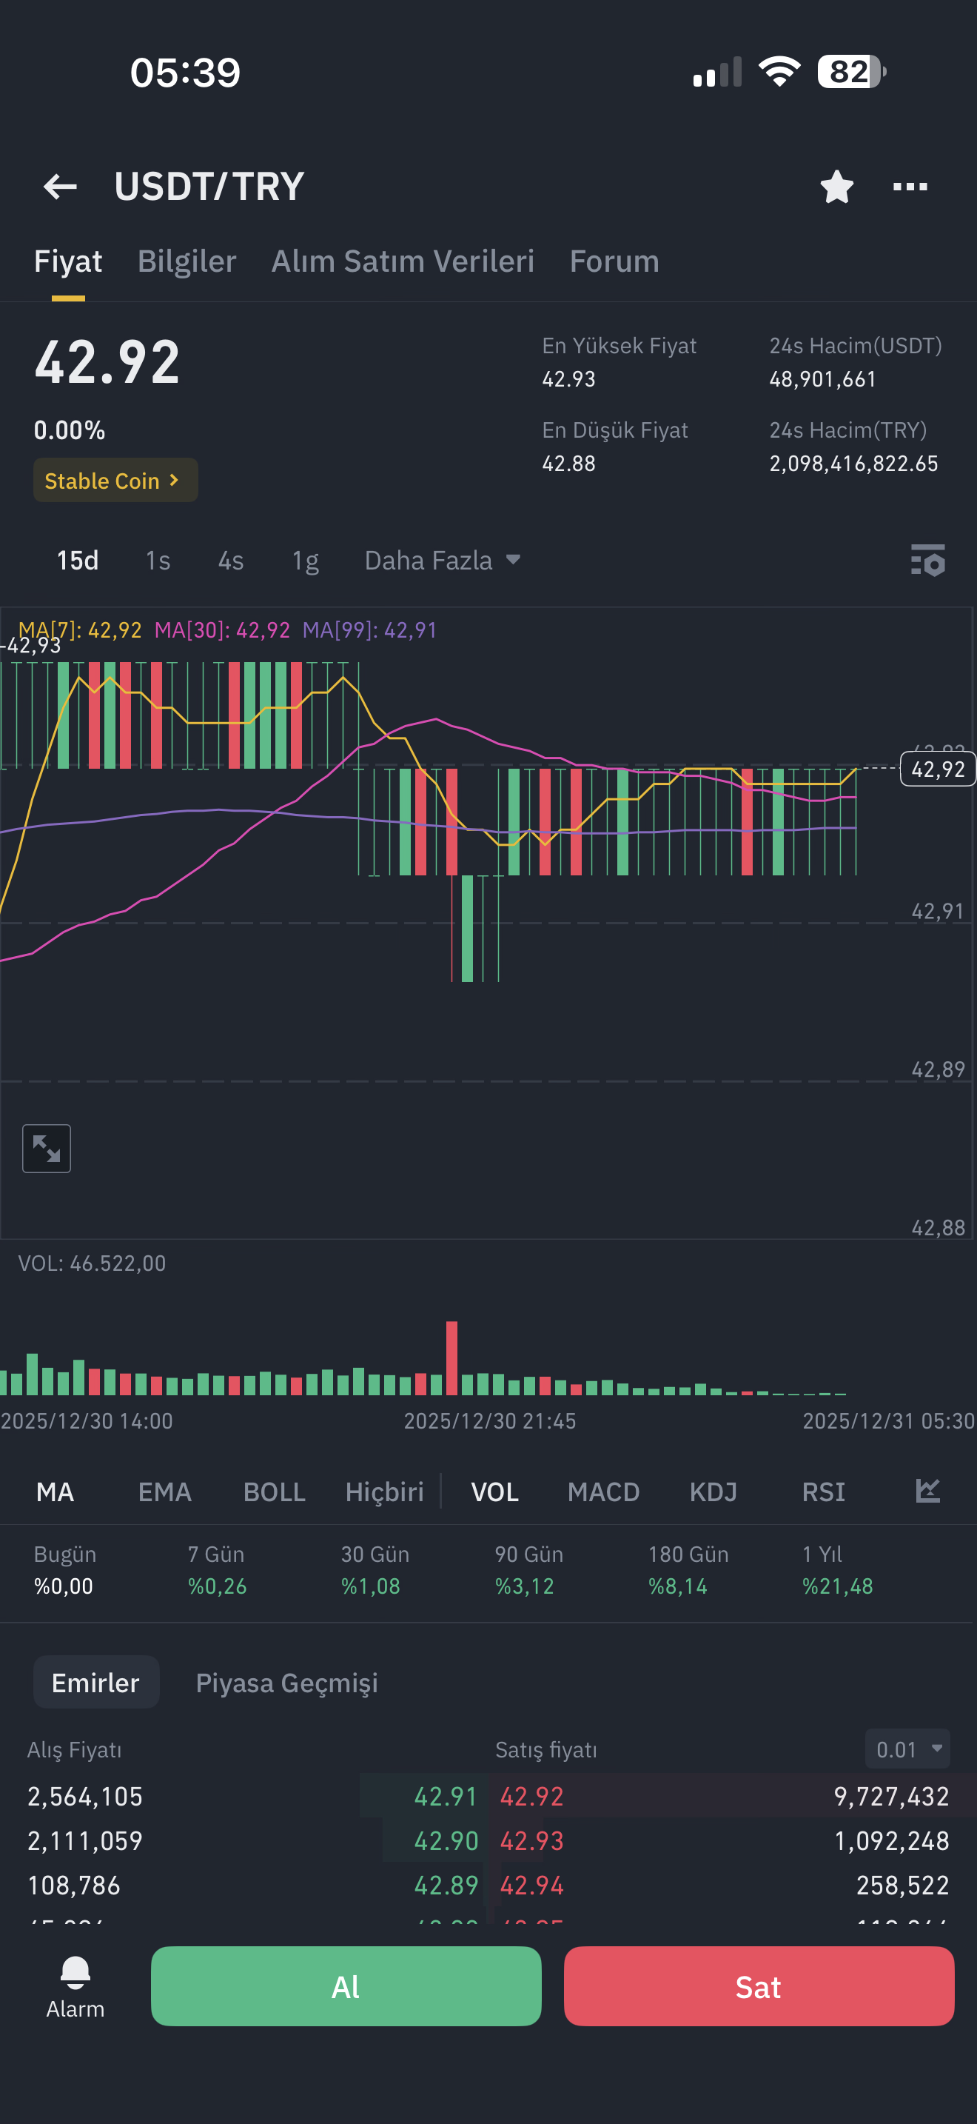Screen dimensions: 977x2124
Task: Open Stable Coin category link
Action: pos(115,480)
